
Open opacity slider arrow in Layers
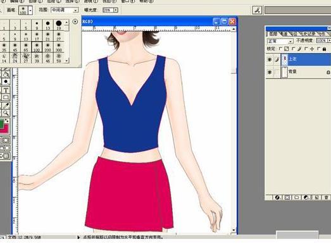(x=329, y=40)
